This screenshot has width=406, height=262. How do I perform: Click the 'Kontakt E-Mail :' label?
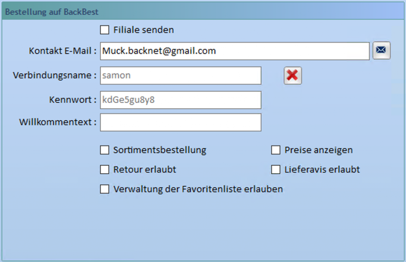click(63, 51)
